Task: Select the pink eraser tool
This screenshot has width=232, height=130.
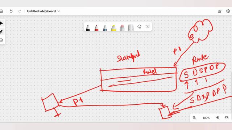Action: pos(122,28)
